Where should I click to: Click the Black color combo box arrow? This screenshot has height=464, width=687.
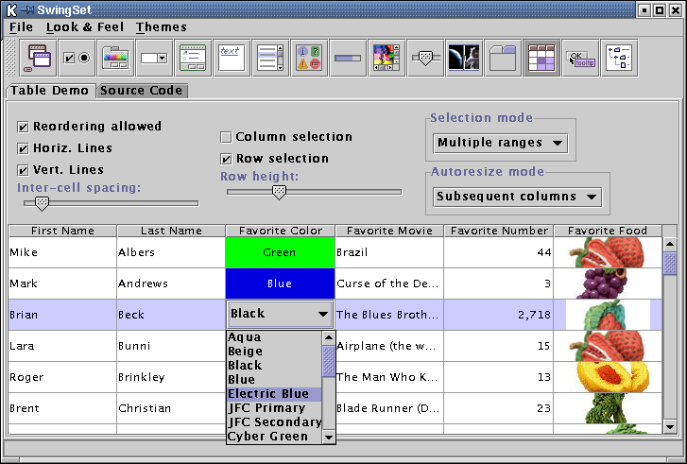323,314
